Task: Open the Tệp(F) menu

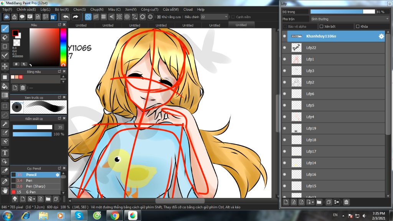Action: (7, 10)
